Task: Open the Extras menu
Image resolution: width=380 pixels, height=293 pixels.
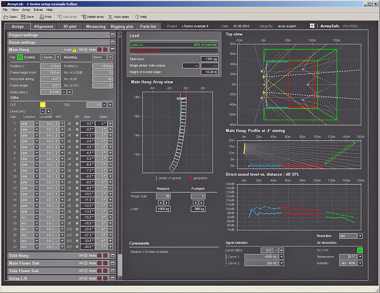Action: 38,10
